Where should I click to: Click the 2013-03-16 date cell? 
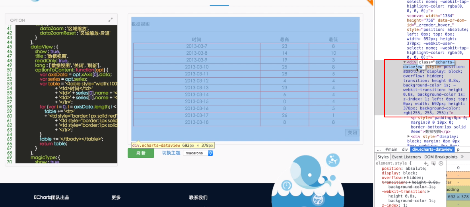(x=197, y=108)
